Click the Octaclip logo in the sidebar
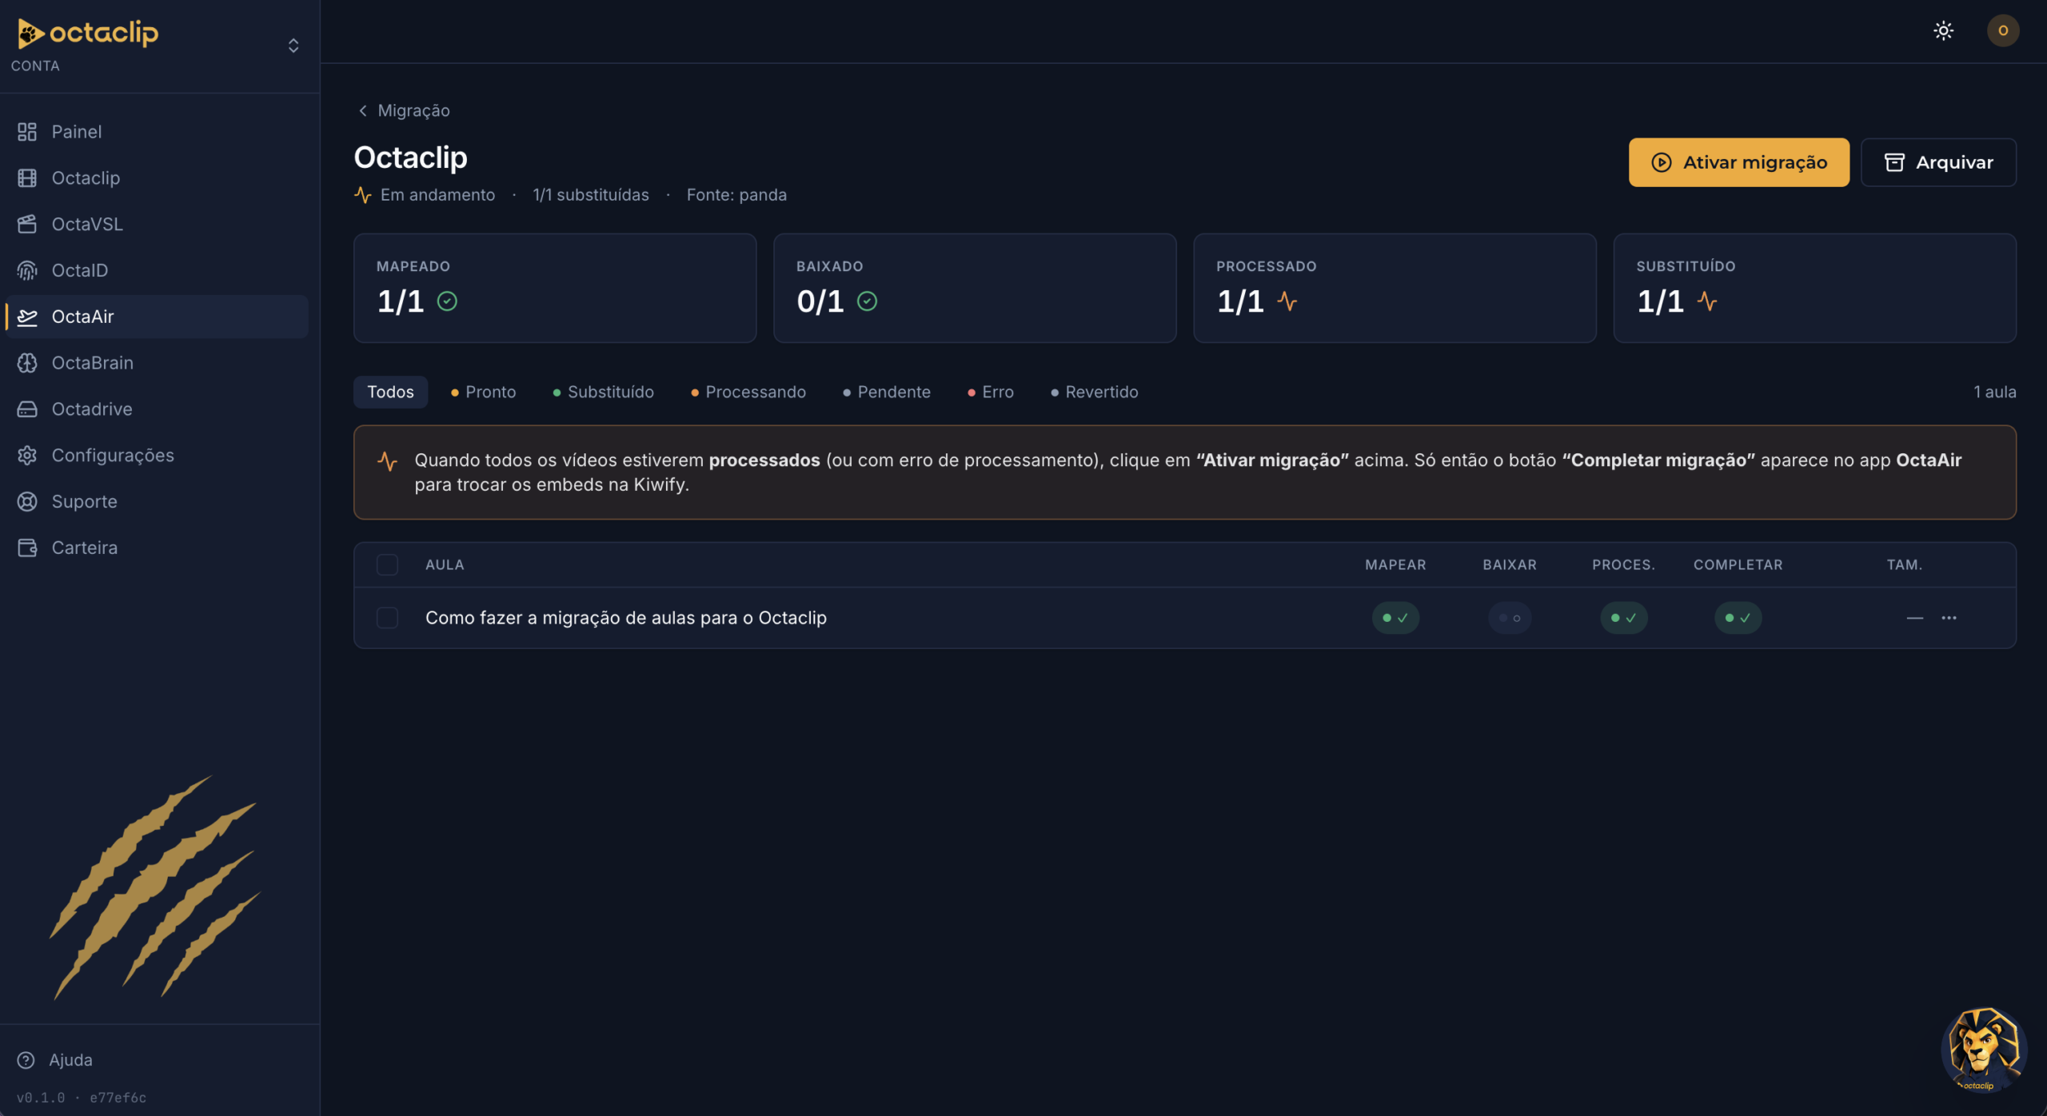This screenshot has height=1116, width=2047. click(88, 33)
